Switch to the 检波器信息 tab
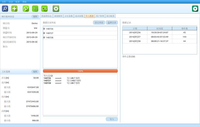 pyautogui.click(x=47, y=16)
